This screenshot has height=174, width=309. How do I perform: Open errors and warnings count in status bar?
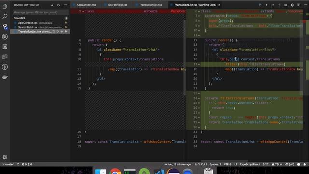click(27, 164)
